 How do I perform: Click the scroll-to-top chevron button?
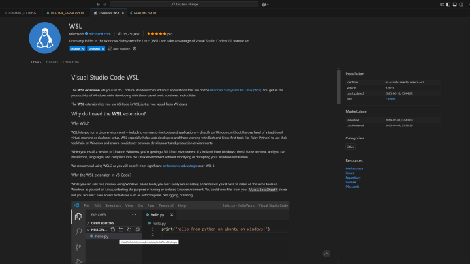[x=326, y=254]
